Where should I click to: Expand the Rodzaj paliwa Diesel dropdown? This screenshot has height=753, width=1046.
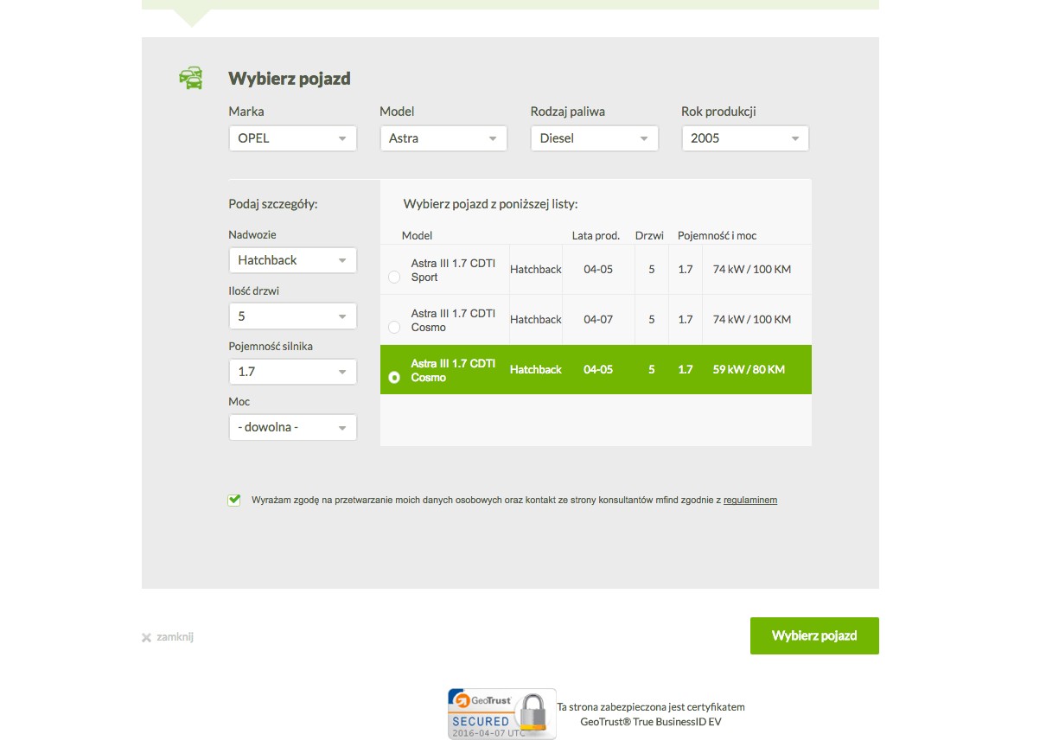[x=594, y=138]
